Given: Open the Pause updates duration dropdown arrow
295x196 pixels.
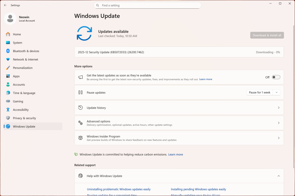Looking at the screenshot, I should click(x=277, y=93).
